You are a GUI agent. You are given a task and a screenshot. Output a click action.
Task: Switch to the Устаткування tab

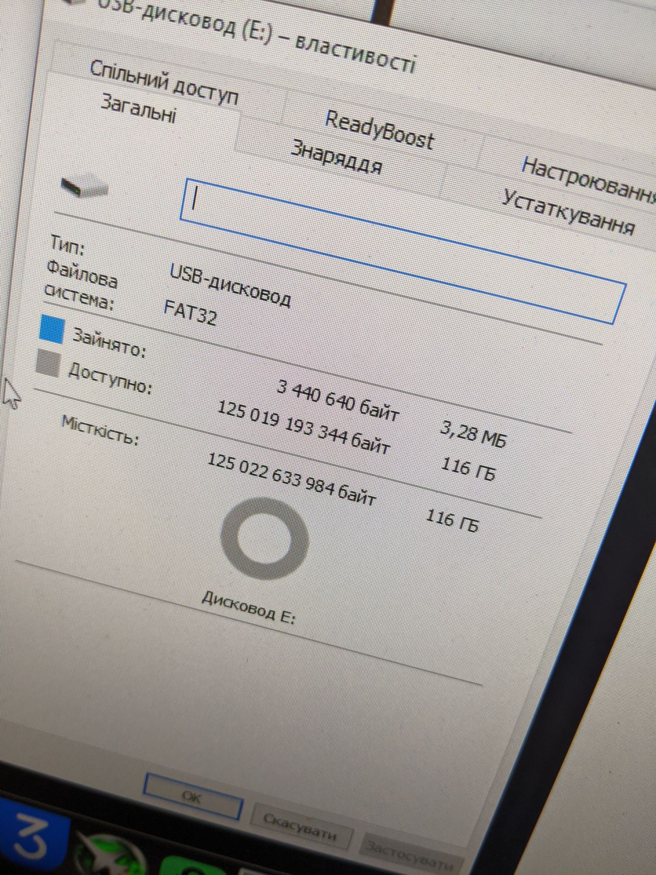point(569,213)
